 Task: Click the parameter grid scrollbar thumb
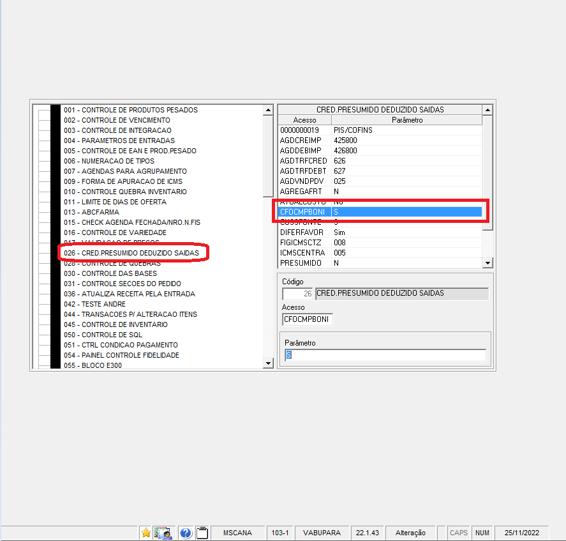pos(488,172)
